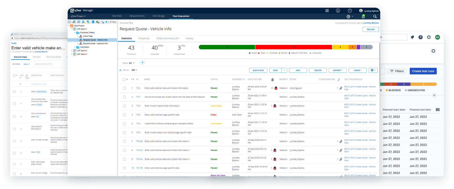Expand the LSP Sprint 2 tree node
The width and height of the screenshot is (454, 189).
click(72, 51)
